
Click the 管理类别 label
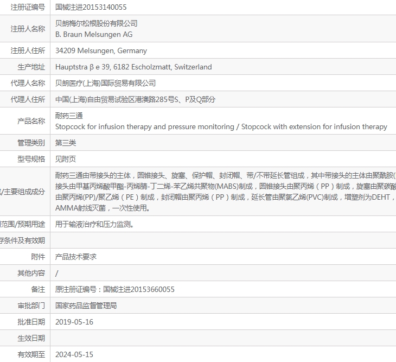(x=31, y=143)
